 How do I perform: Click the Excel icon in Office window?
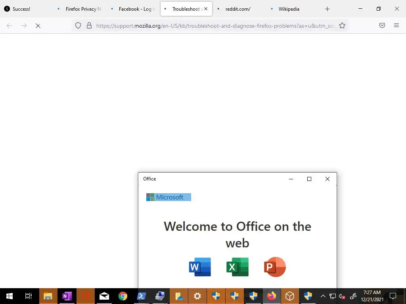(x=237, y=267)
